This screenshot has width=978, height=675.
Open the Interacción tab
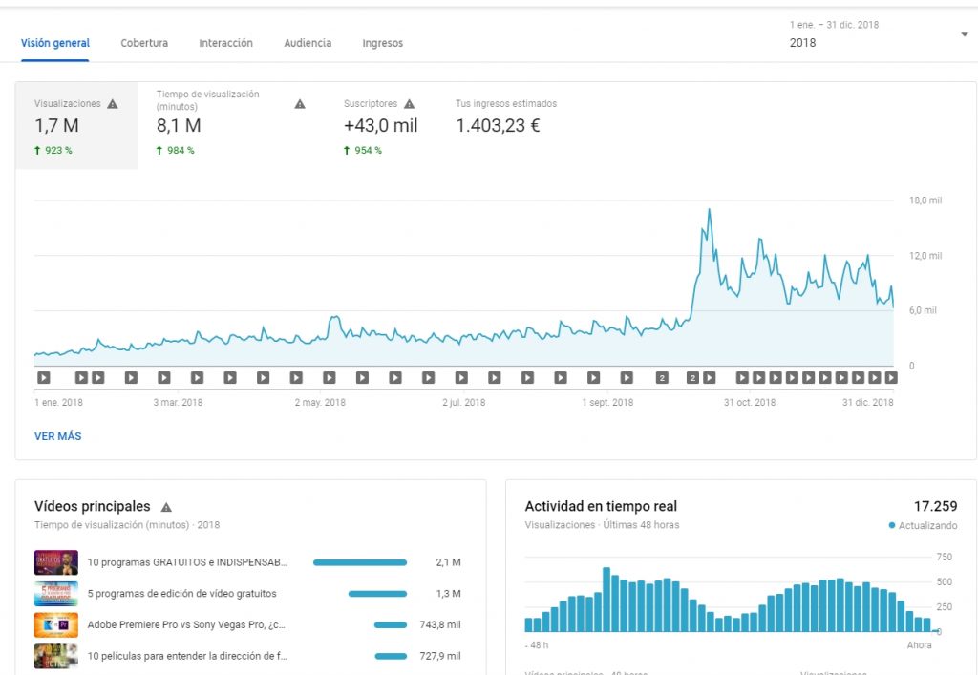(225, 43)
